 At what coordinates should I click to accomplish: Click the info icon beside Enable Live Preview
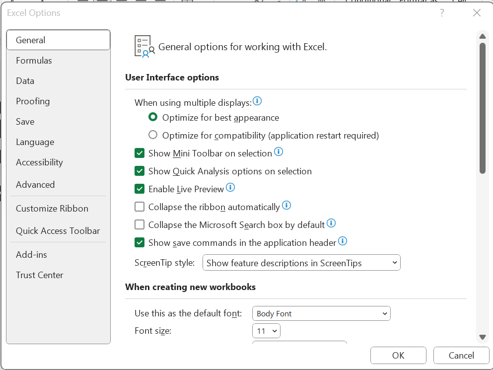tap(230, 188)
